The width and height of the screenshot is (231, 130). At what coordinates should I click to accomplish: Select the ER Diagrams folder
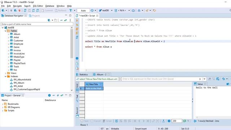click(14, 107)
